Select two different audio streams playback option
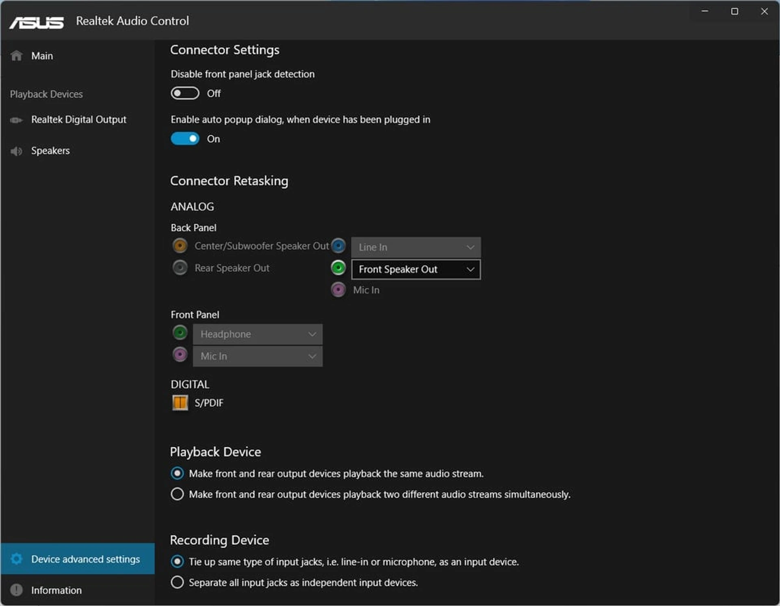This screenshot has height=606, width=780. click(177, 494)
